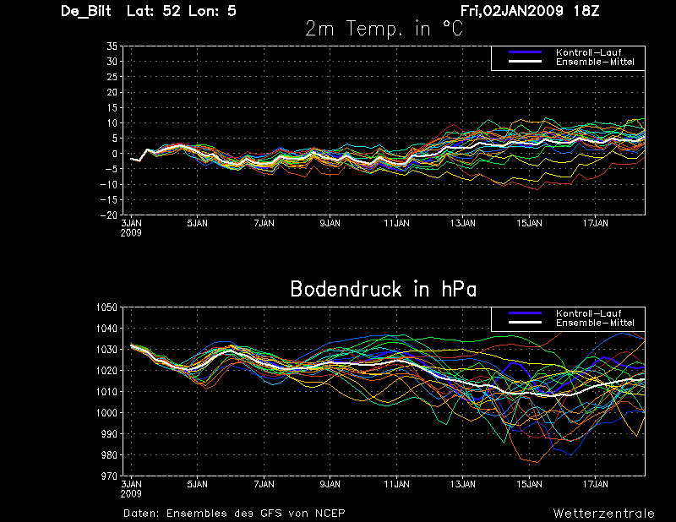The height and width of the screenshot is (522, 676).
Task: Click the 35 temperature axis label
Action: tap(112, 46)
